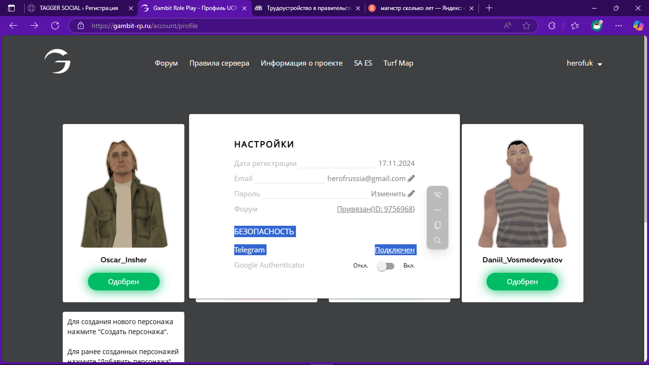Image resolution: width=649 pixels, height=365 pixels.
Task: Open a new tab with plus
Action: pyautogui.click(x=489, y=8)
